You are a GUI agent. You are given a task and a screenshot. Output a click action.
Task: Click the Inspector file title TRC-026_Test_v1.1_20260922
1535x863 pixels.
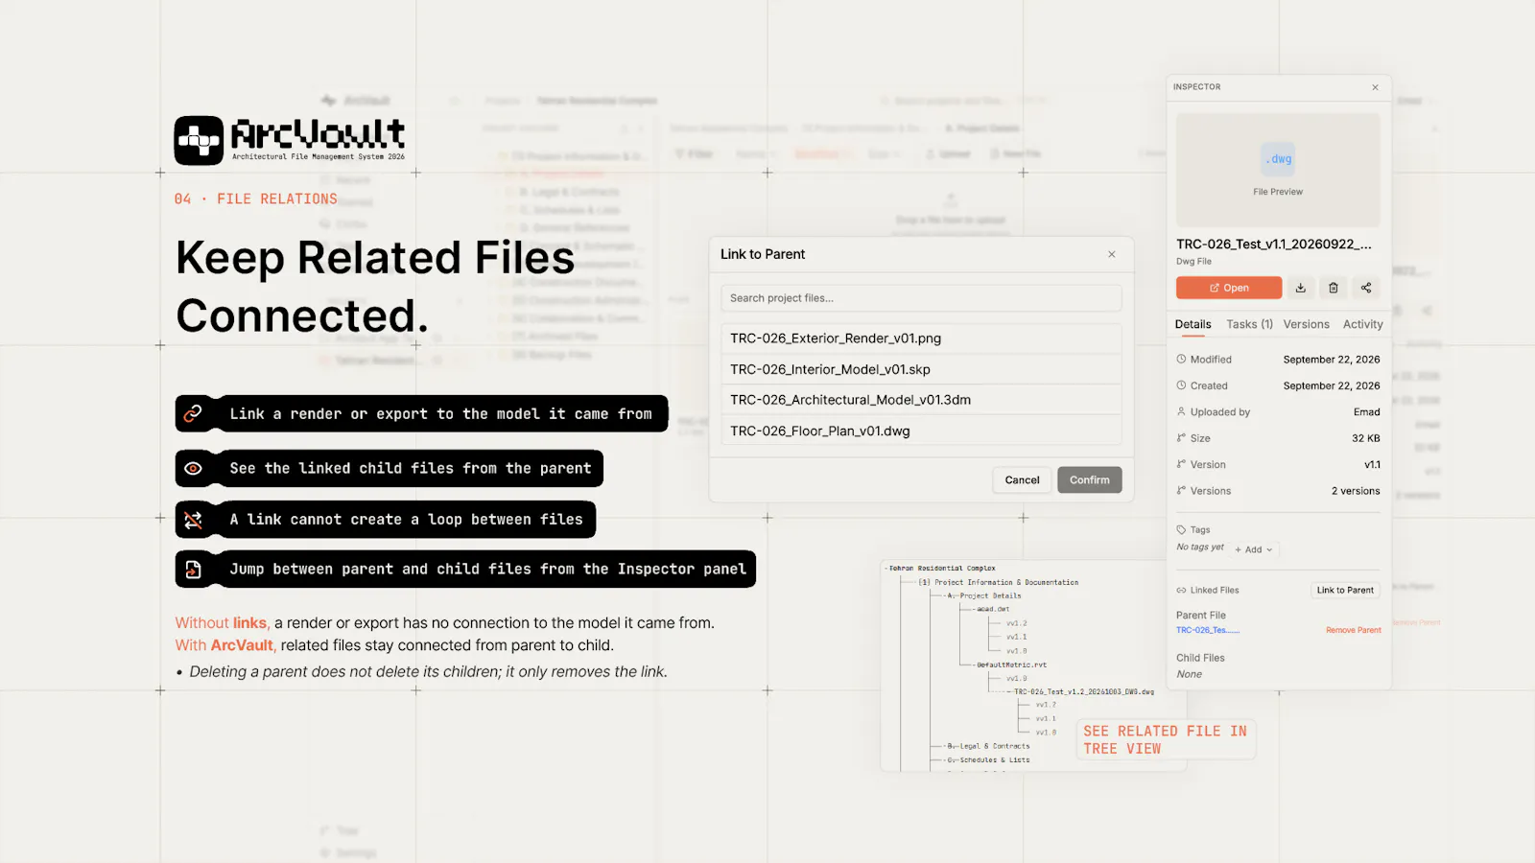pyautogui.click(x=1274, y=245)
